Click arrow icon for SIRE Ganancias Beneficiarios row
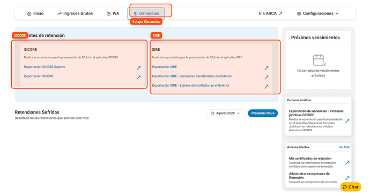The image size is (370, 196). (x=267, y=77)
